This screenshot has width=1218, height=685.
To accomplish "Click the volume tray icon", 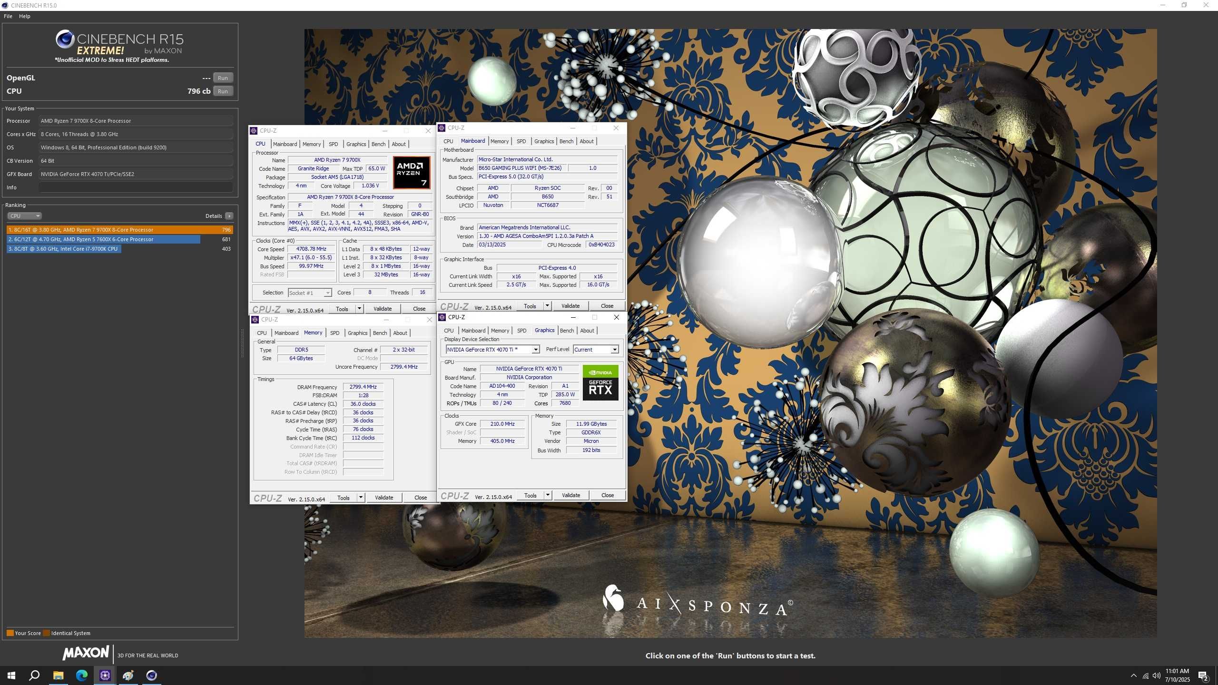I will (1157, 676).
